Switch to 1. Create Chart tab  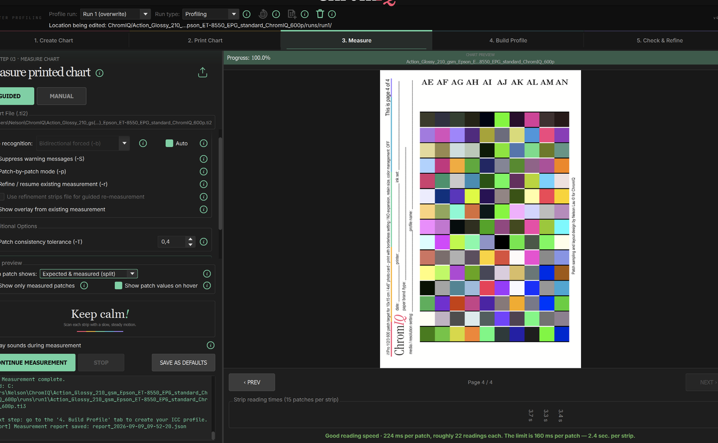click(53, 41)
